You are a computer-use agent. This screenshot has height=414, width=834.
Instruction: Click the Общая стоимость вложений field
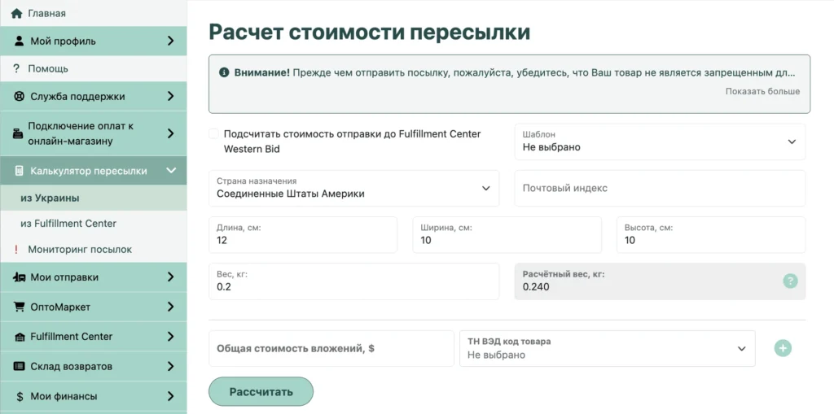tap(331, 349)
